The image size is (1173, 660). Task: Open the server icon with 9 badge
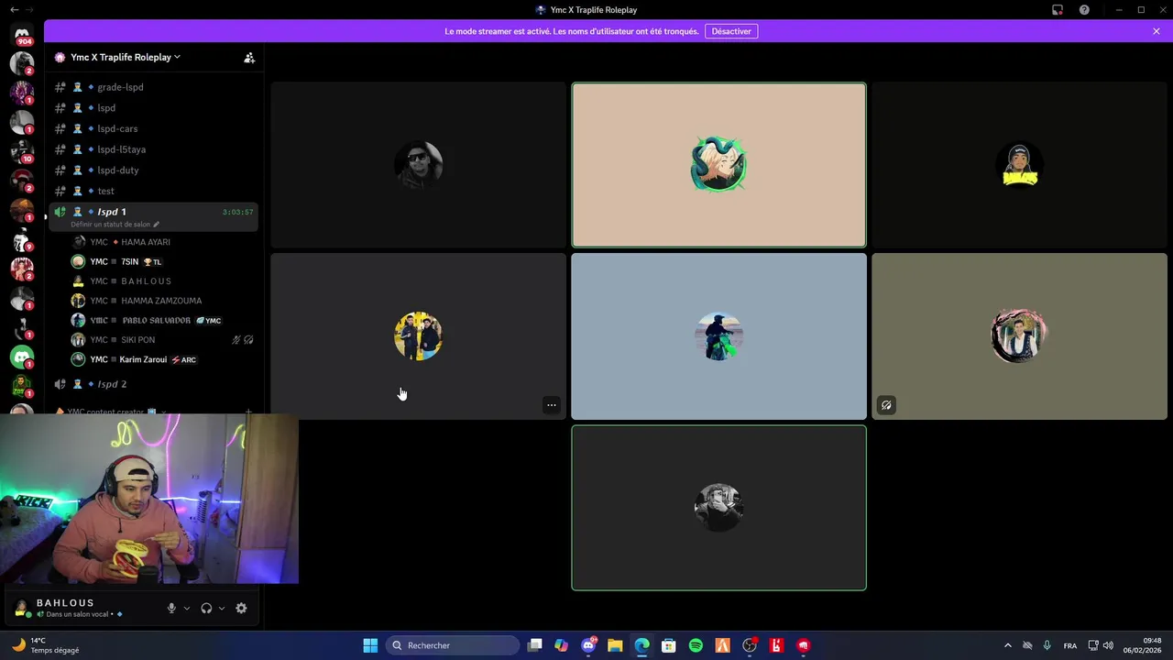point(22,240)
